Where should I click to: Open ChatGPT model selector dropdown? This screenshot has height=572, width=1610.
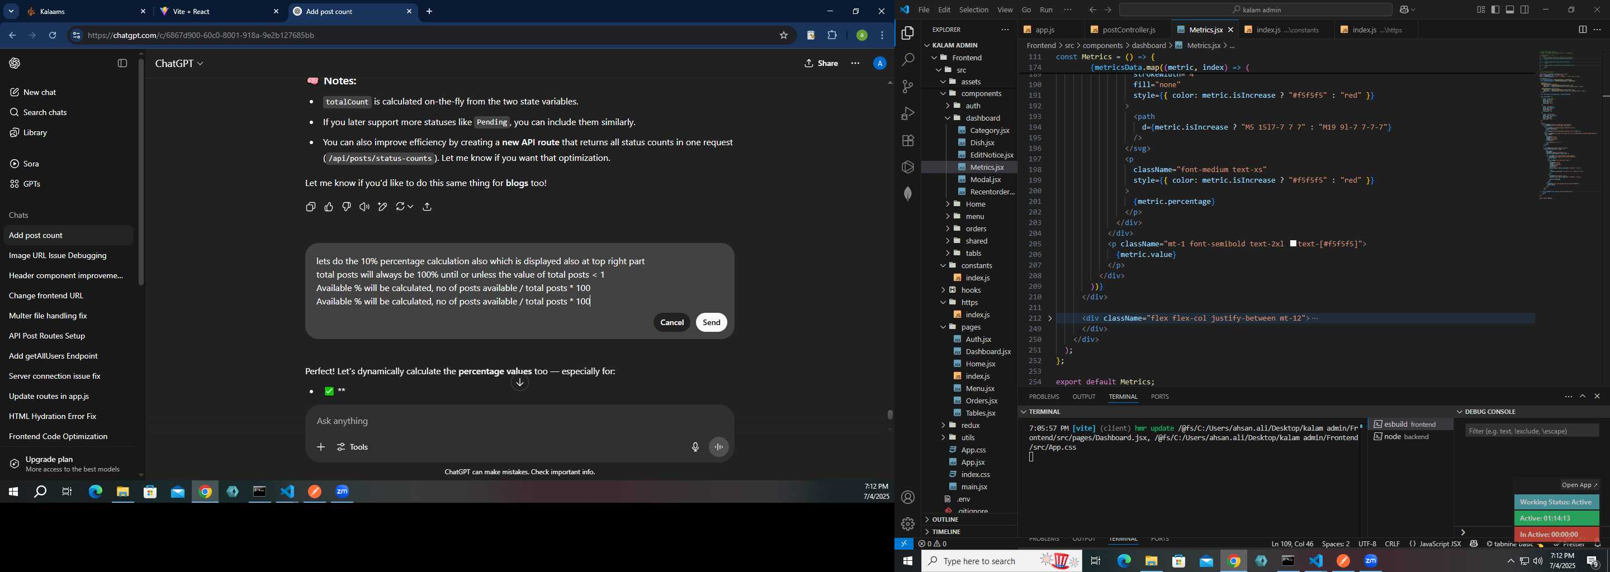(x=179, y=64)
